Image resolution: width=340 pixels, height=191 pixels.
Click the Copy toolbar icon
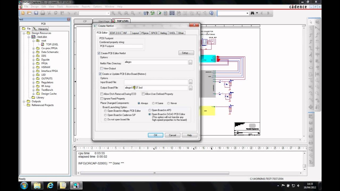tap(56, 13)
